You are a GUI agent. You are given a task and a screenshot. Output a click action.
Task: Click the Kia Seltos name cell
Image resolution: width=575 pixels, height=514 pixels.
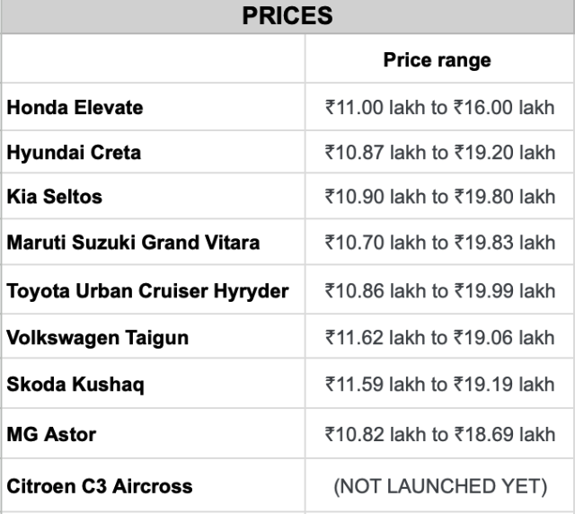(55, 197)
